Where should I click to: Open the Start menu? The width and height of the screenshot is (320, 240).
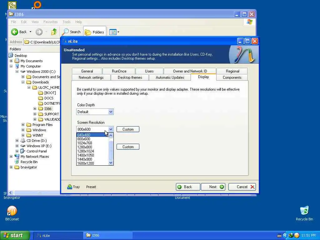click(x=15, y=235)
